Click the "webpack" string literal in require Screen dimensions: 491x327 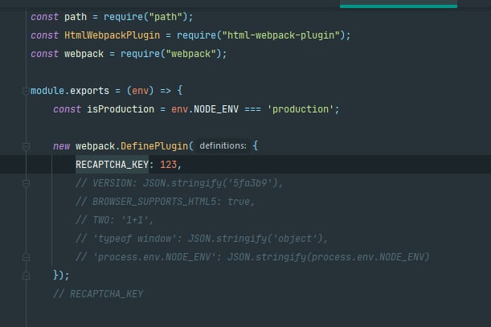coord(190,54)
